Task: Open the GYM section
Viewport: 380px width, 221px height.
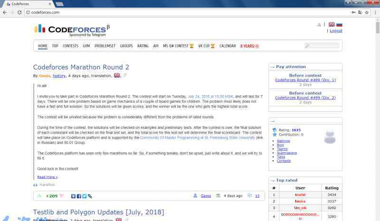Action: (86, 46)
